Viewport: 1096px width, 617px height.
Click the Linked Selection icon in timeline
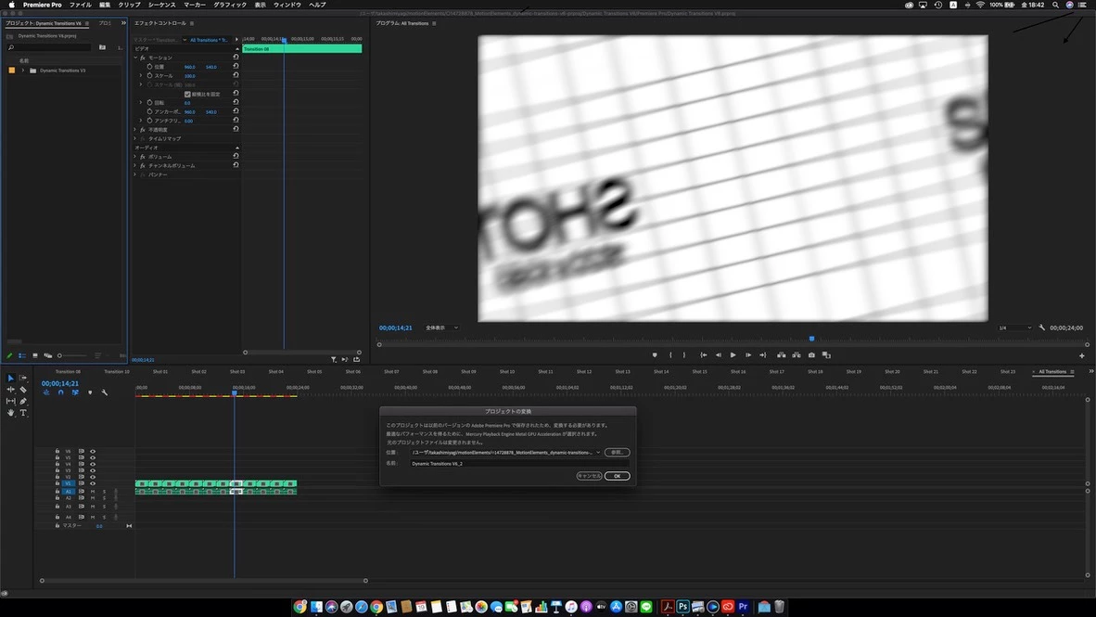75,392
